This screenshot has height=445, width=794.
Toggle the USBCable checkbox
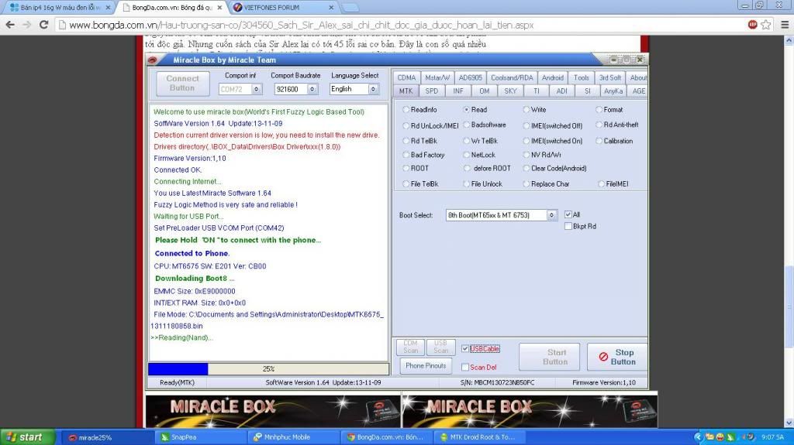pyautogui.click(x=465, y=348)
